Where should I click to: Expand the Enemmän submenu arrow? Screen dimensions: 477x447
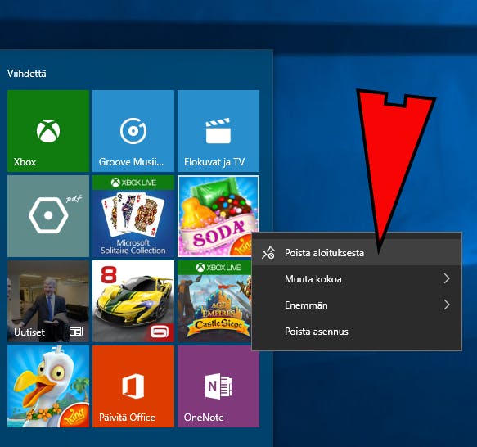(x=446, y=305)
